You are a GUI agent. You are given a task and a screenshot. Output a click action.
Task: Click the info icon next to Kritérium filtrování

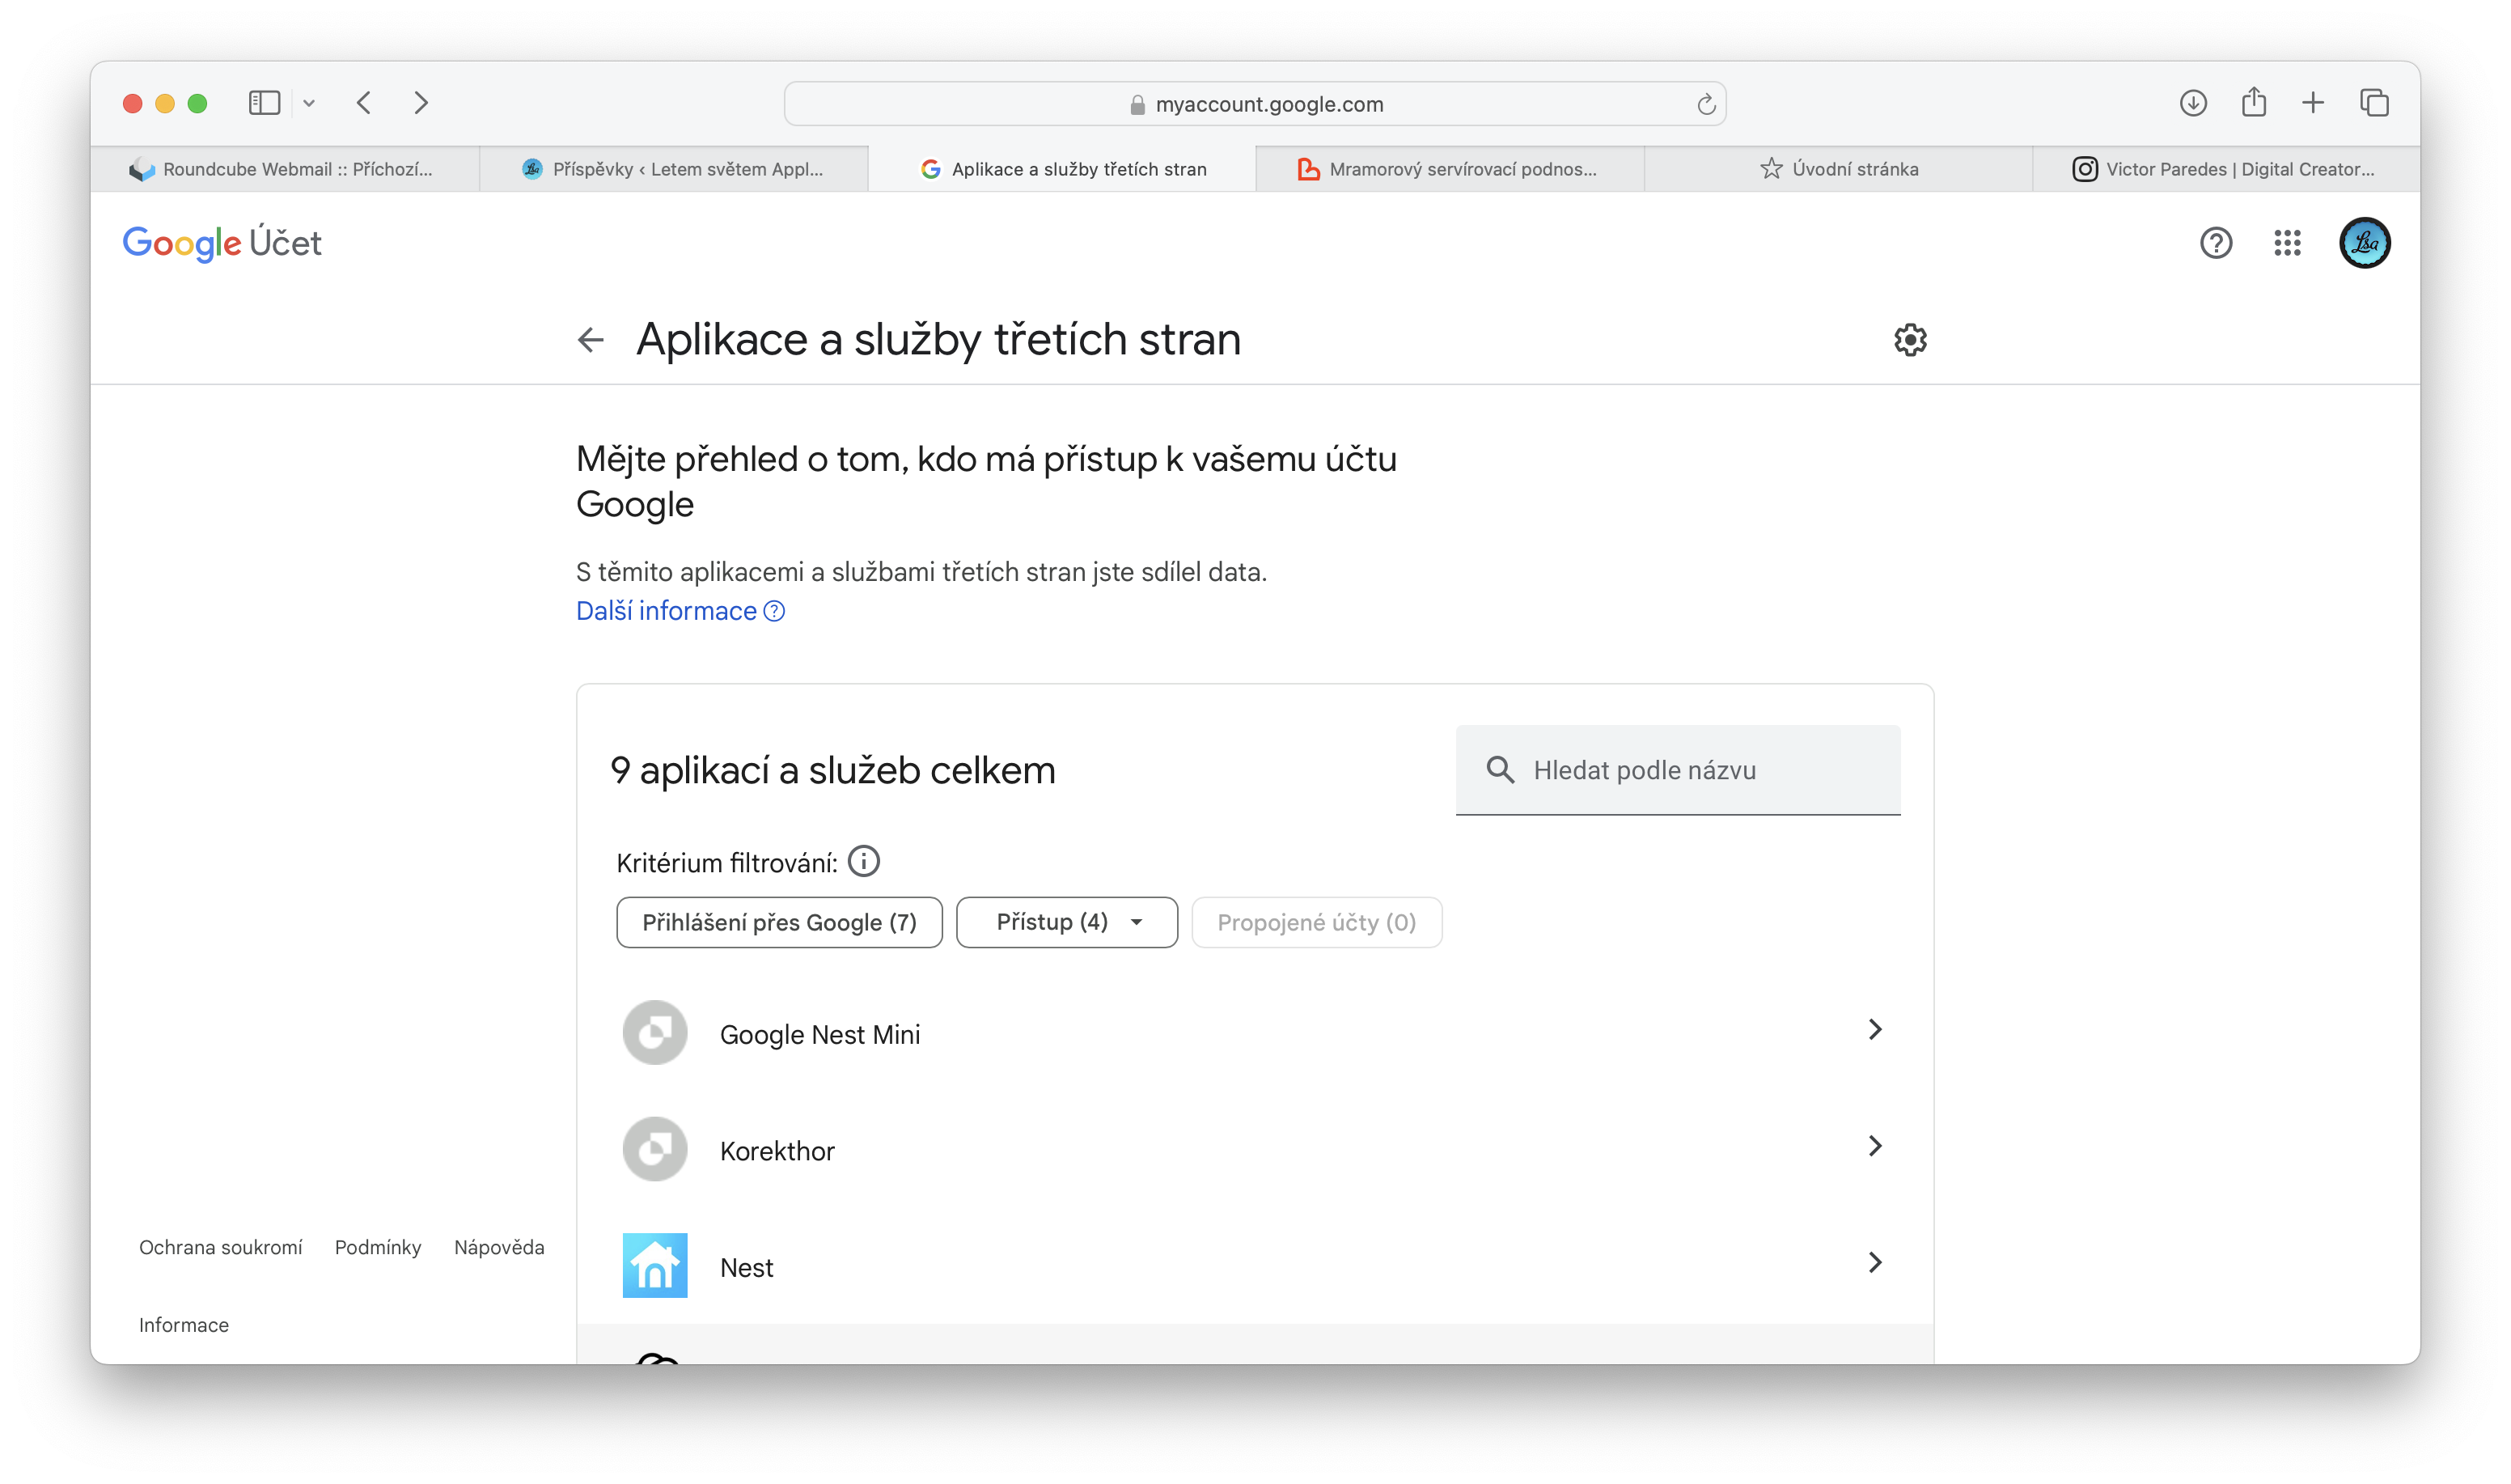pyautogui.click(x=864, y=860)
